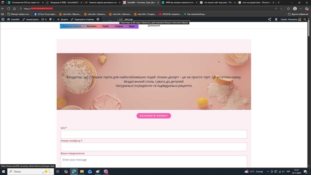
Task: Open the browser profile avatar
Action: coord(295,8)
